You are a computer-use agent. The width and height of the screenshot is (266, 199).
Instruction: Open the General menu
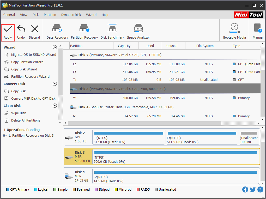(x=9, y=15)
